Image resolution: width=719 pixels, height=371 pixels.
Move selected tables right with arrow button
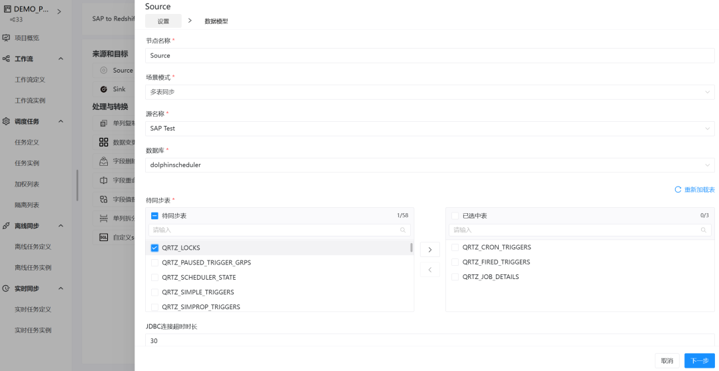429,250
